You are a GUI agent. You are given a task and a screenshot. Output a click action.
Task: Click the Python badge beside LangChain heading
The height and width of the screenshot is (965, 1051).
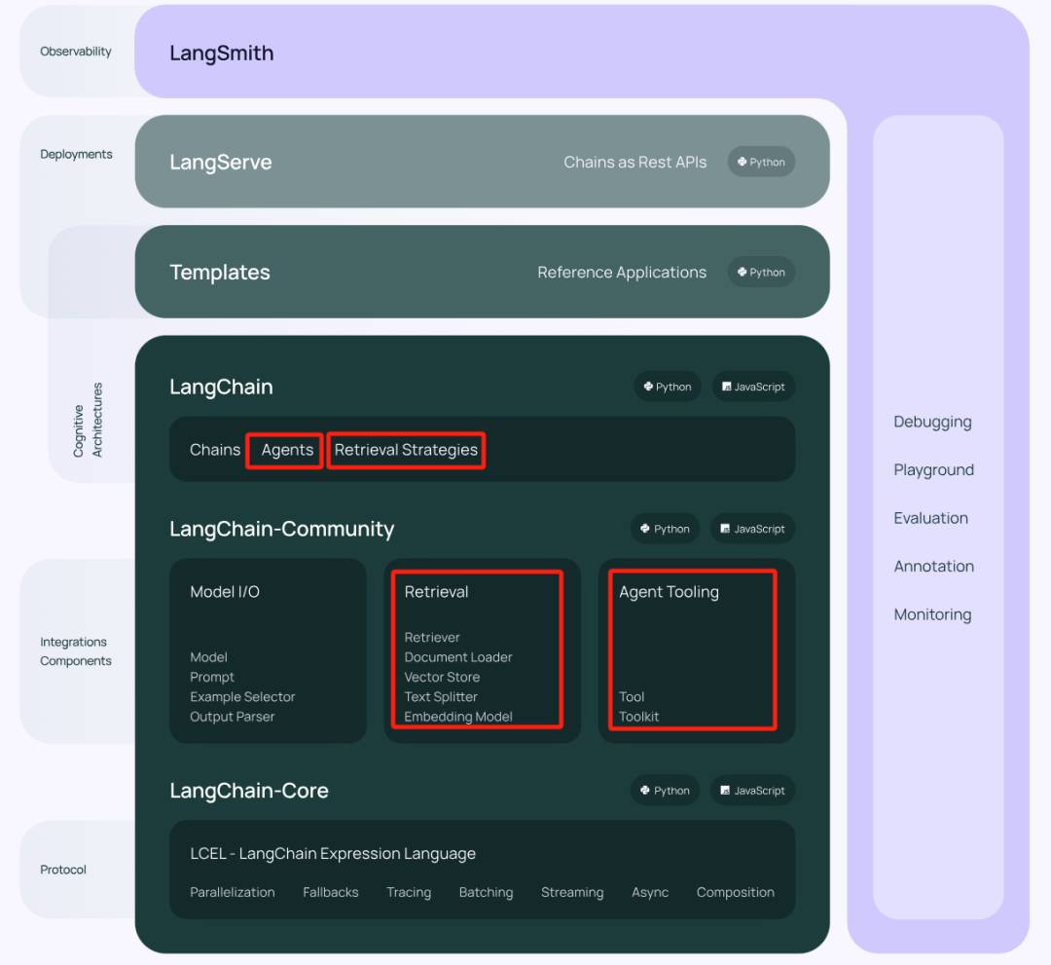[x=668, y=387]
